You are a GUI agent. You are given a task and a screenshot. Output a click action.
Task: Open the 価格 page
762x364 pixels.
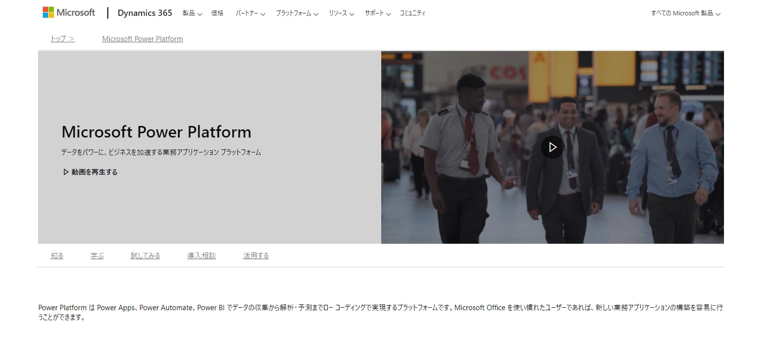[217, 13]
